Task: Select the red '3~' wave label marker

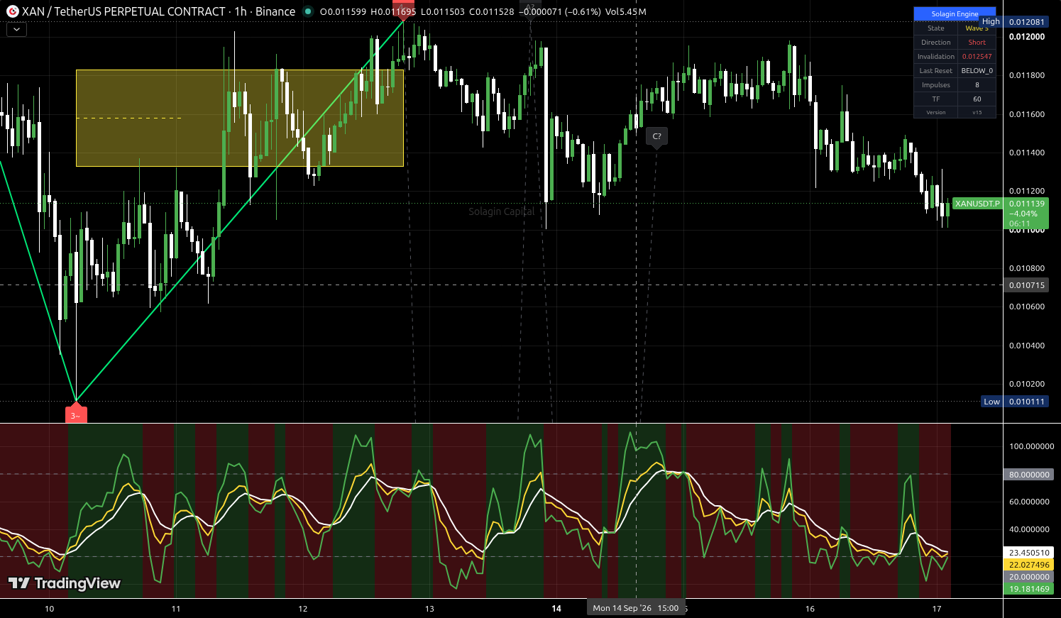Action: pos(76,414)
